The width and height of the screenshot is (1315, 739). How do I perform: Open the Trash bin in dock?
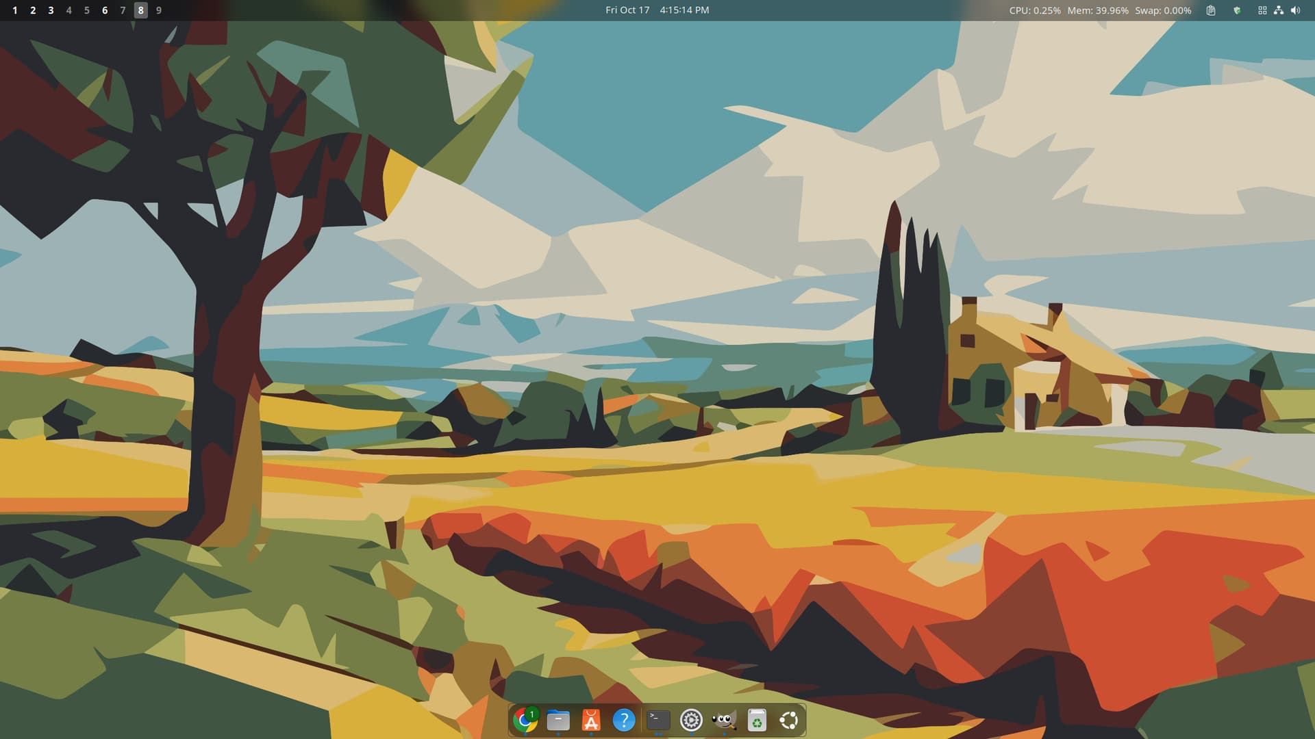point(757,720)
